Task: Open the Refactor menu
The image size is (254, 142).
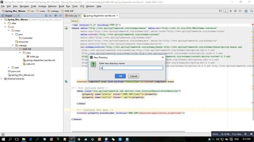Action: coord(52,6)
